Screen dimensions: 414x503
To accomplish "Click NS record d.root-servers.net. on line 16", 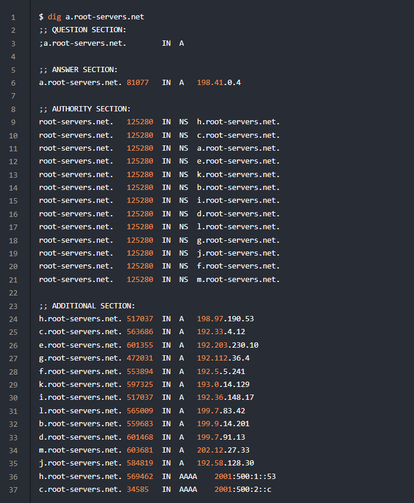I will tap(239, 213).
